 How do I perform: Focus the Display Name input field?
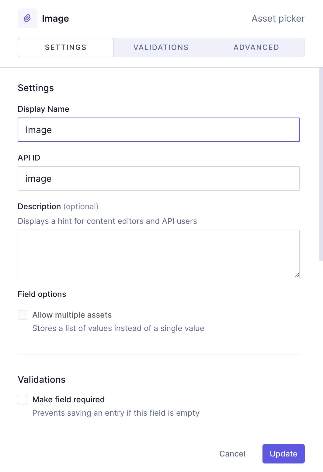(159, 130)
